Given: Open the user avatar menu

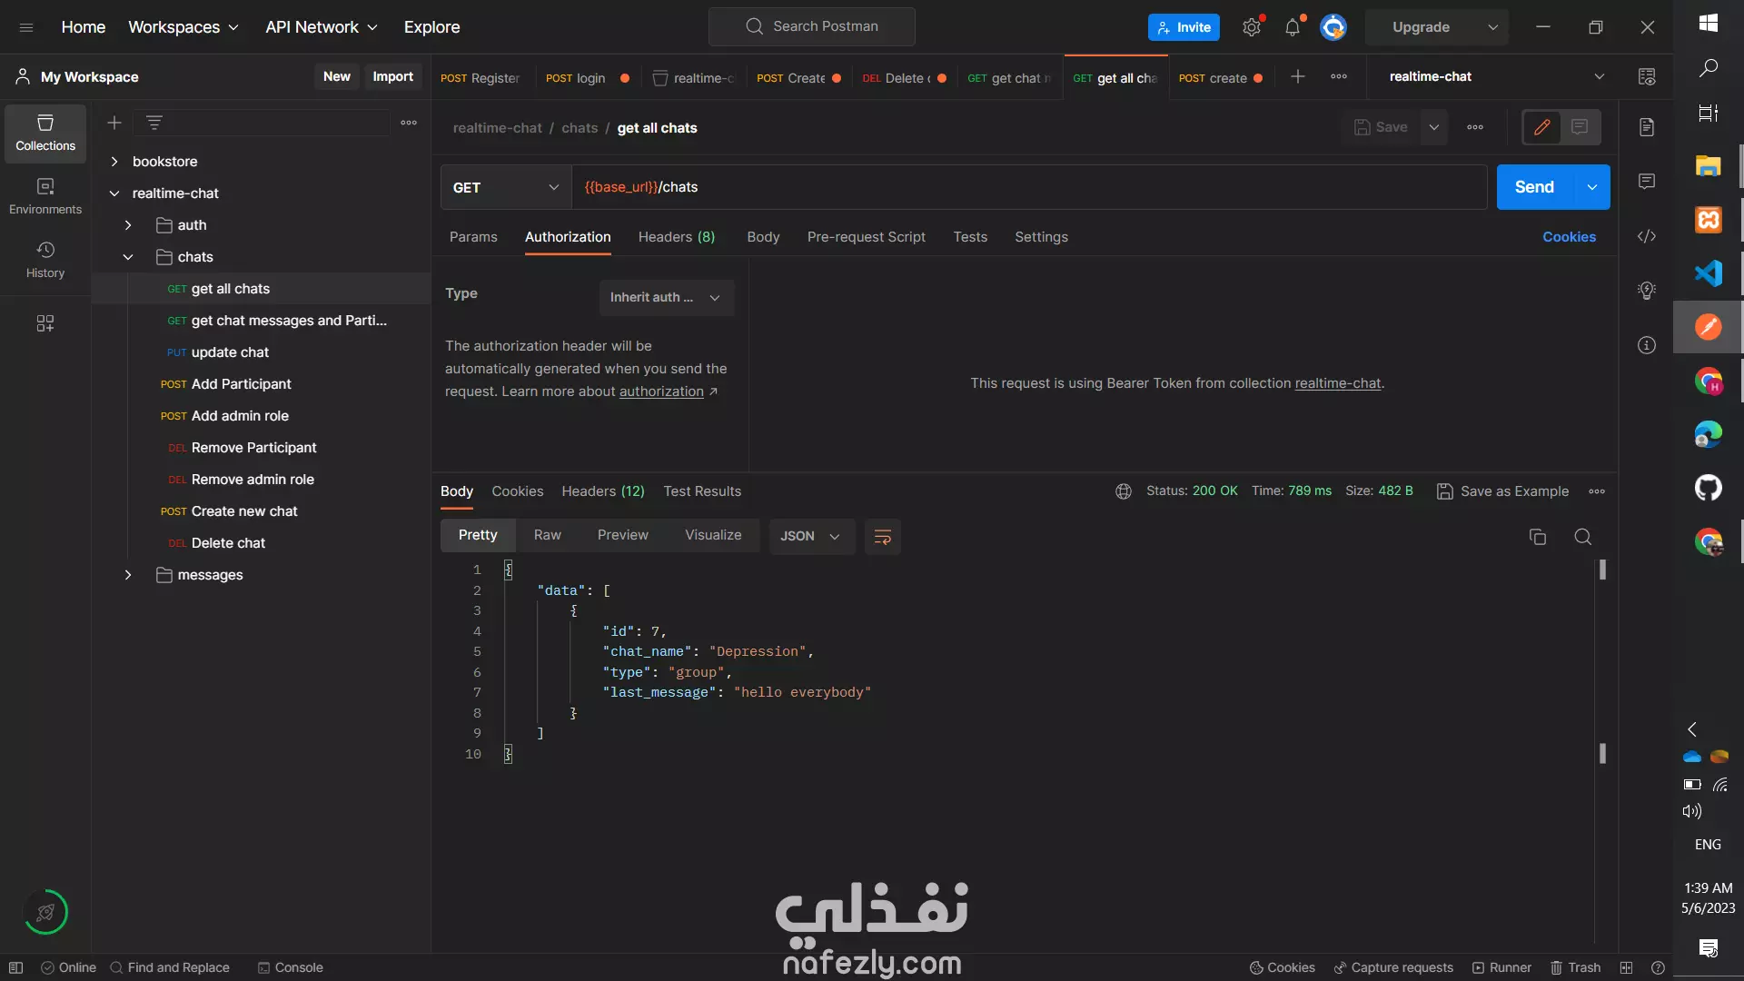Looking at the screenshot, I should click(x=1333, y=27).
